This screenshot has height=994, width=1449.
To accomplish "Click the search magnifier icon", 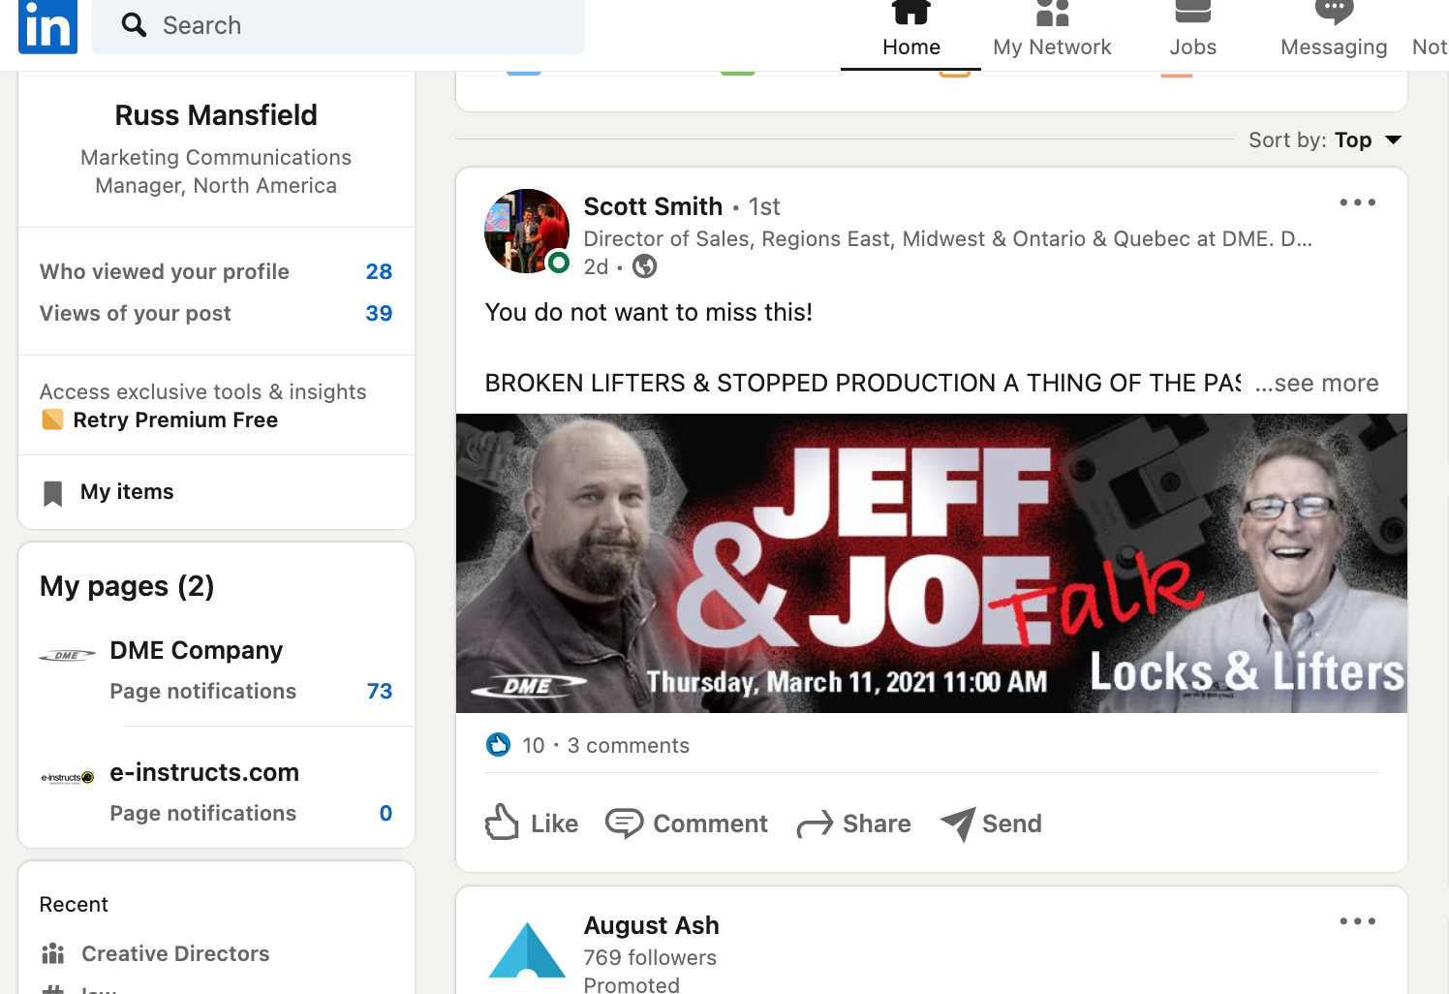I will click(x=134, y=25).
